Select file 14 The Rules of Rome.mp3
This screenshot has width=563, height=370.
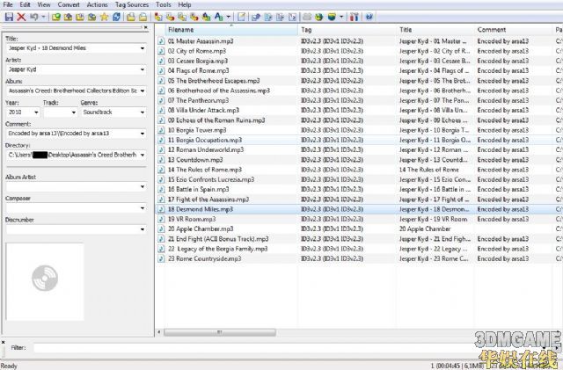[205, 170]
